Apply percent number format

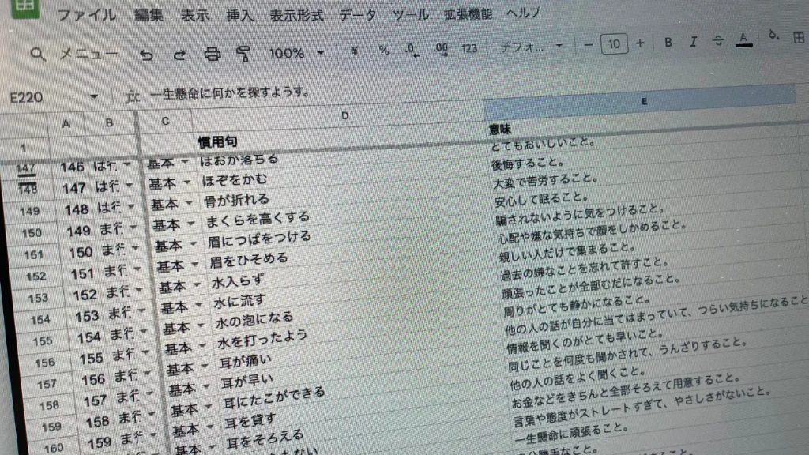[x=384, y=50]
